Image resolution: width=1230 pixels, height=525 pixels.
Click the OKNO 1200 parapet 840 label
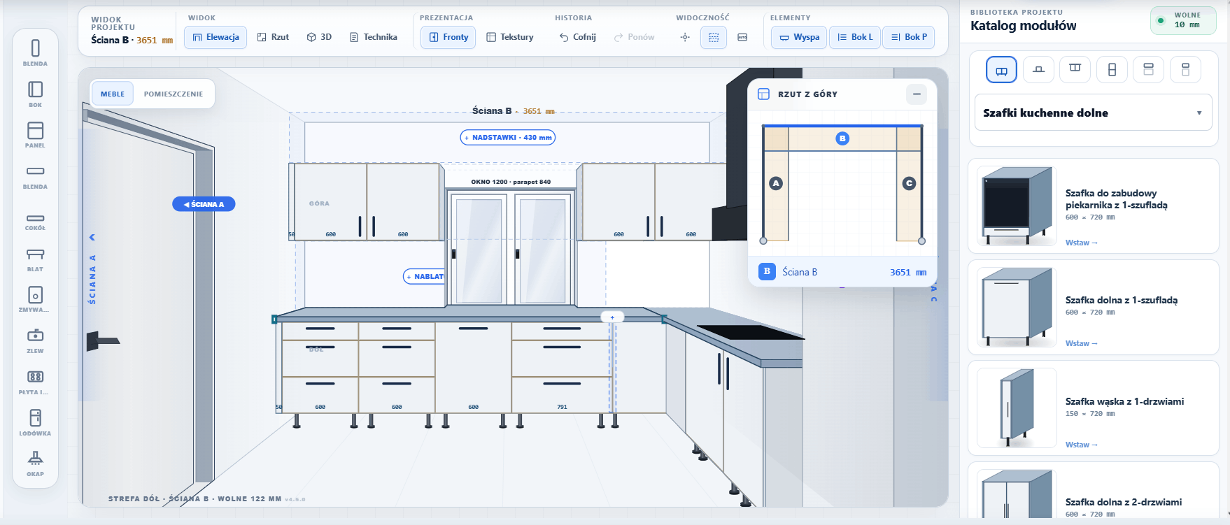coord(511,182)
